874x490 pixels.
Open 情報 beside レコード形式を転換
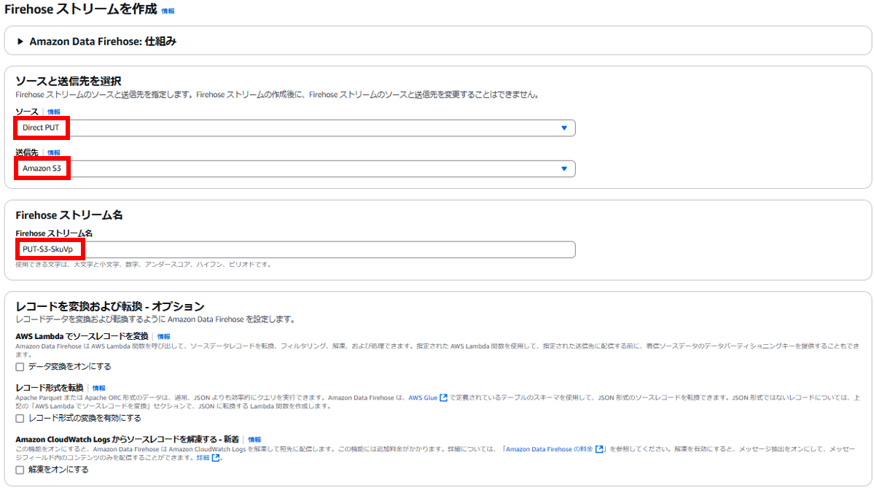[x=99, y=388]
